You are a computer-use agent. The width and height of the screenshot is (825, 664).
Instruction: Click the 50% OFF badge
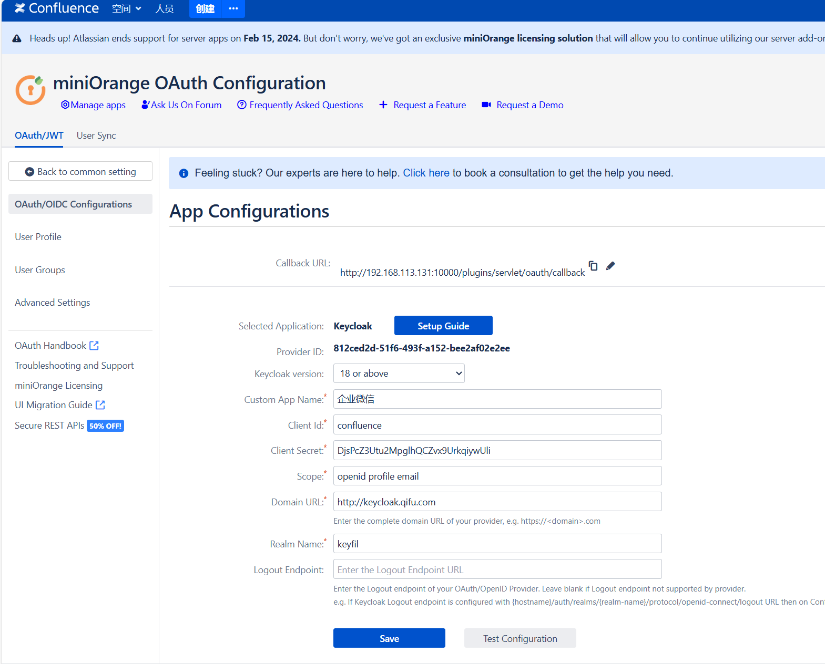click(x=105, y=426)
